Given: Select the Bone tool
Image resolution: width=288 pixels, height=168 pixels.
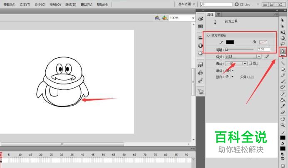Looking at the screenshot, I should click(283, 94).
